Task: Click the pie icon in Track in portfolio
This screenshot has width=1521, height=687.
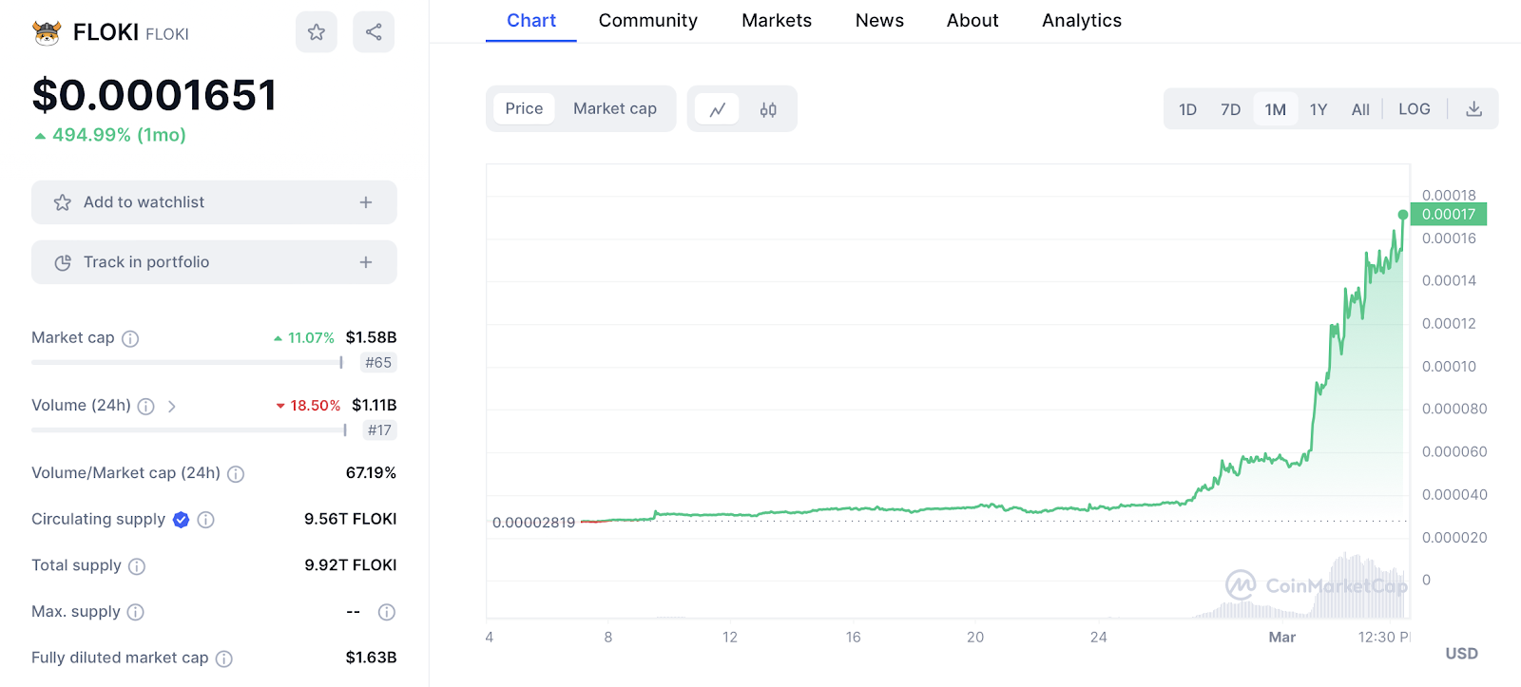Action: [x=63, y=262]
